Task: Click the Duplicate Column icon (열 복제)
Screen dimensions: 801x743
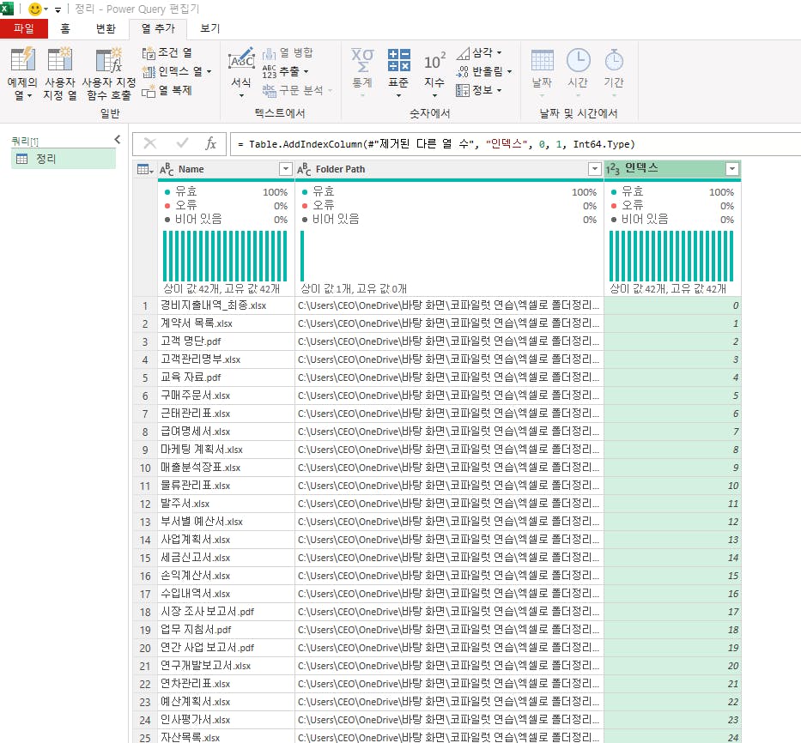Action: click(x=149, y=91)
